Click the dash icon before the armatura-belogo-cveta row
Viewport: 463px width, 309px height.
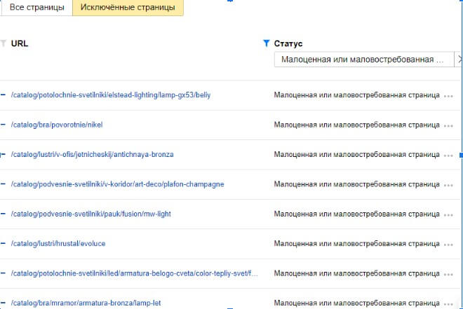3,273
